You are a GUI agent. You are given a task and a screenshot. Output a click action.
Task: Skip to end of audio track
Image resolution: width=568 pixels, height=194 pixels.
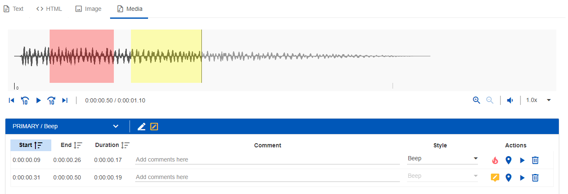[65, 100]
